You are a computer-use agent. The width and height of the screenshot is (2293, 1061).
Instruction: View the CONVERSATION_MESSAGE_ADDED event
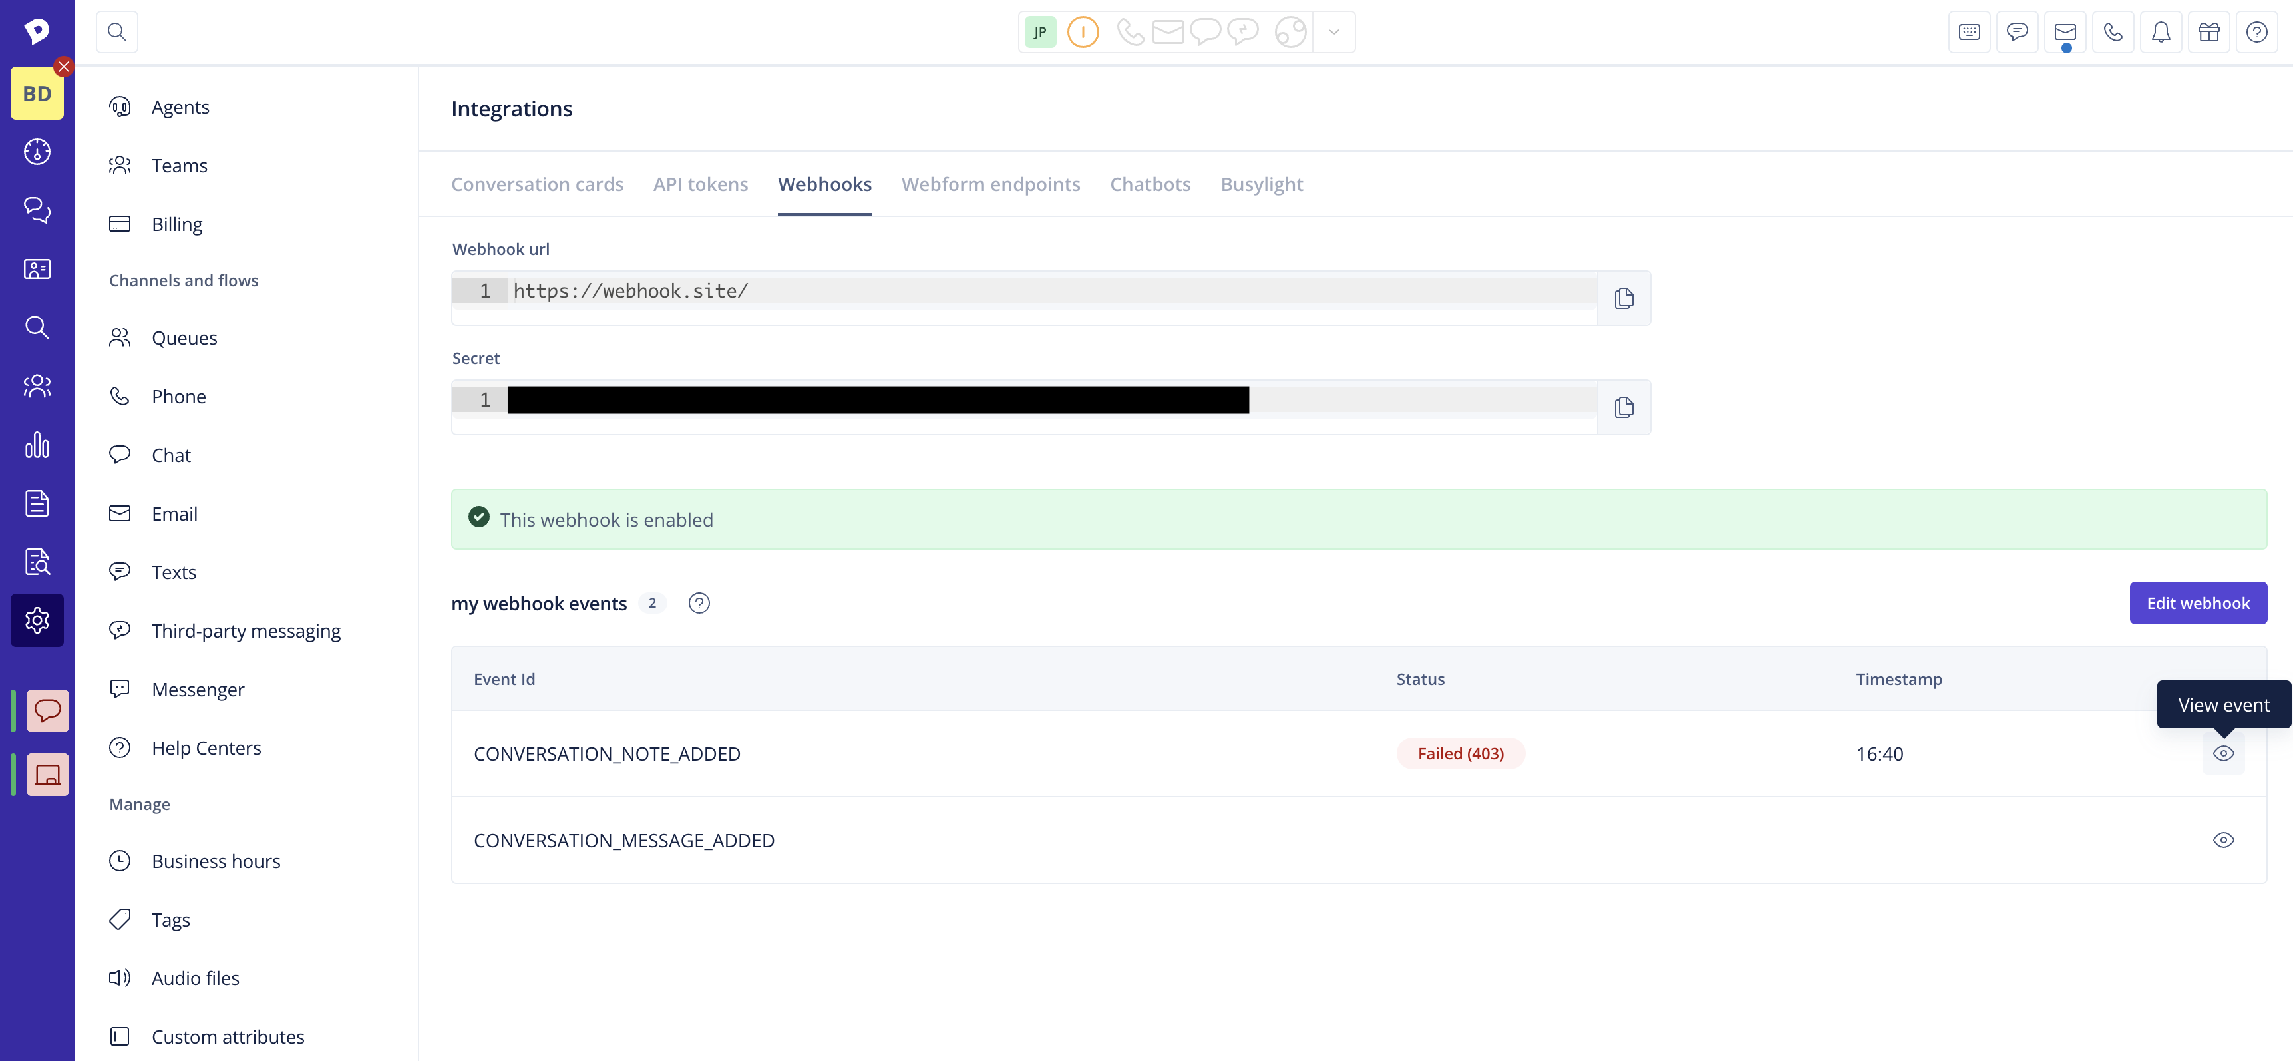pos(2222,840)
